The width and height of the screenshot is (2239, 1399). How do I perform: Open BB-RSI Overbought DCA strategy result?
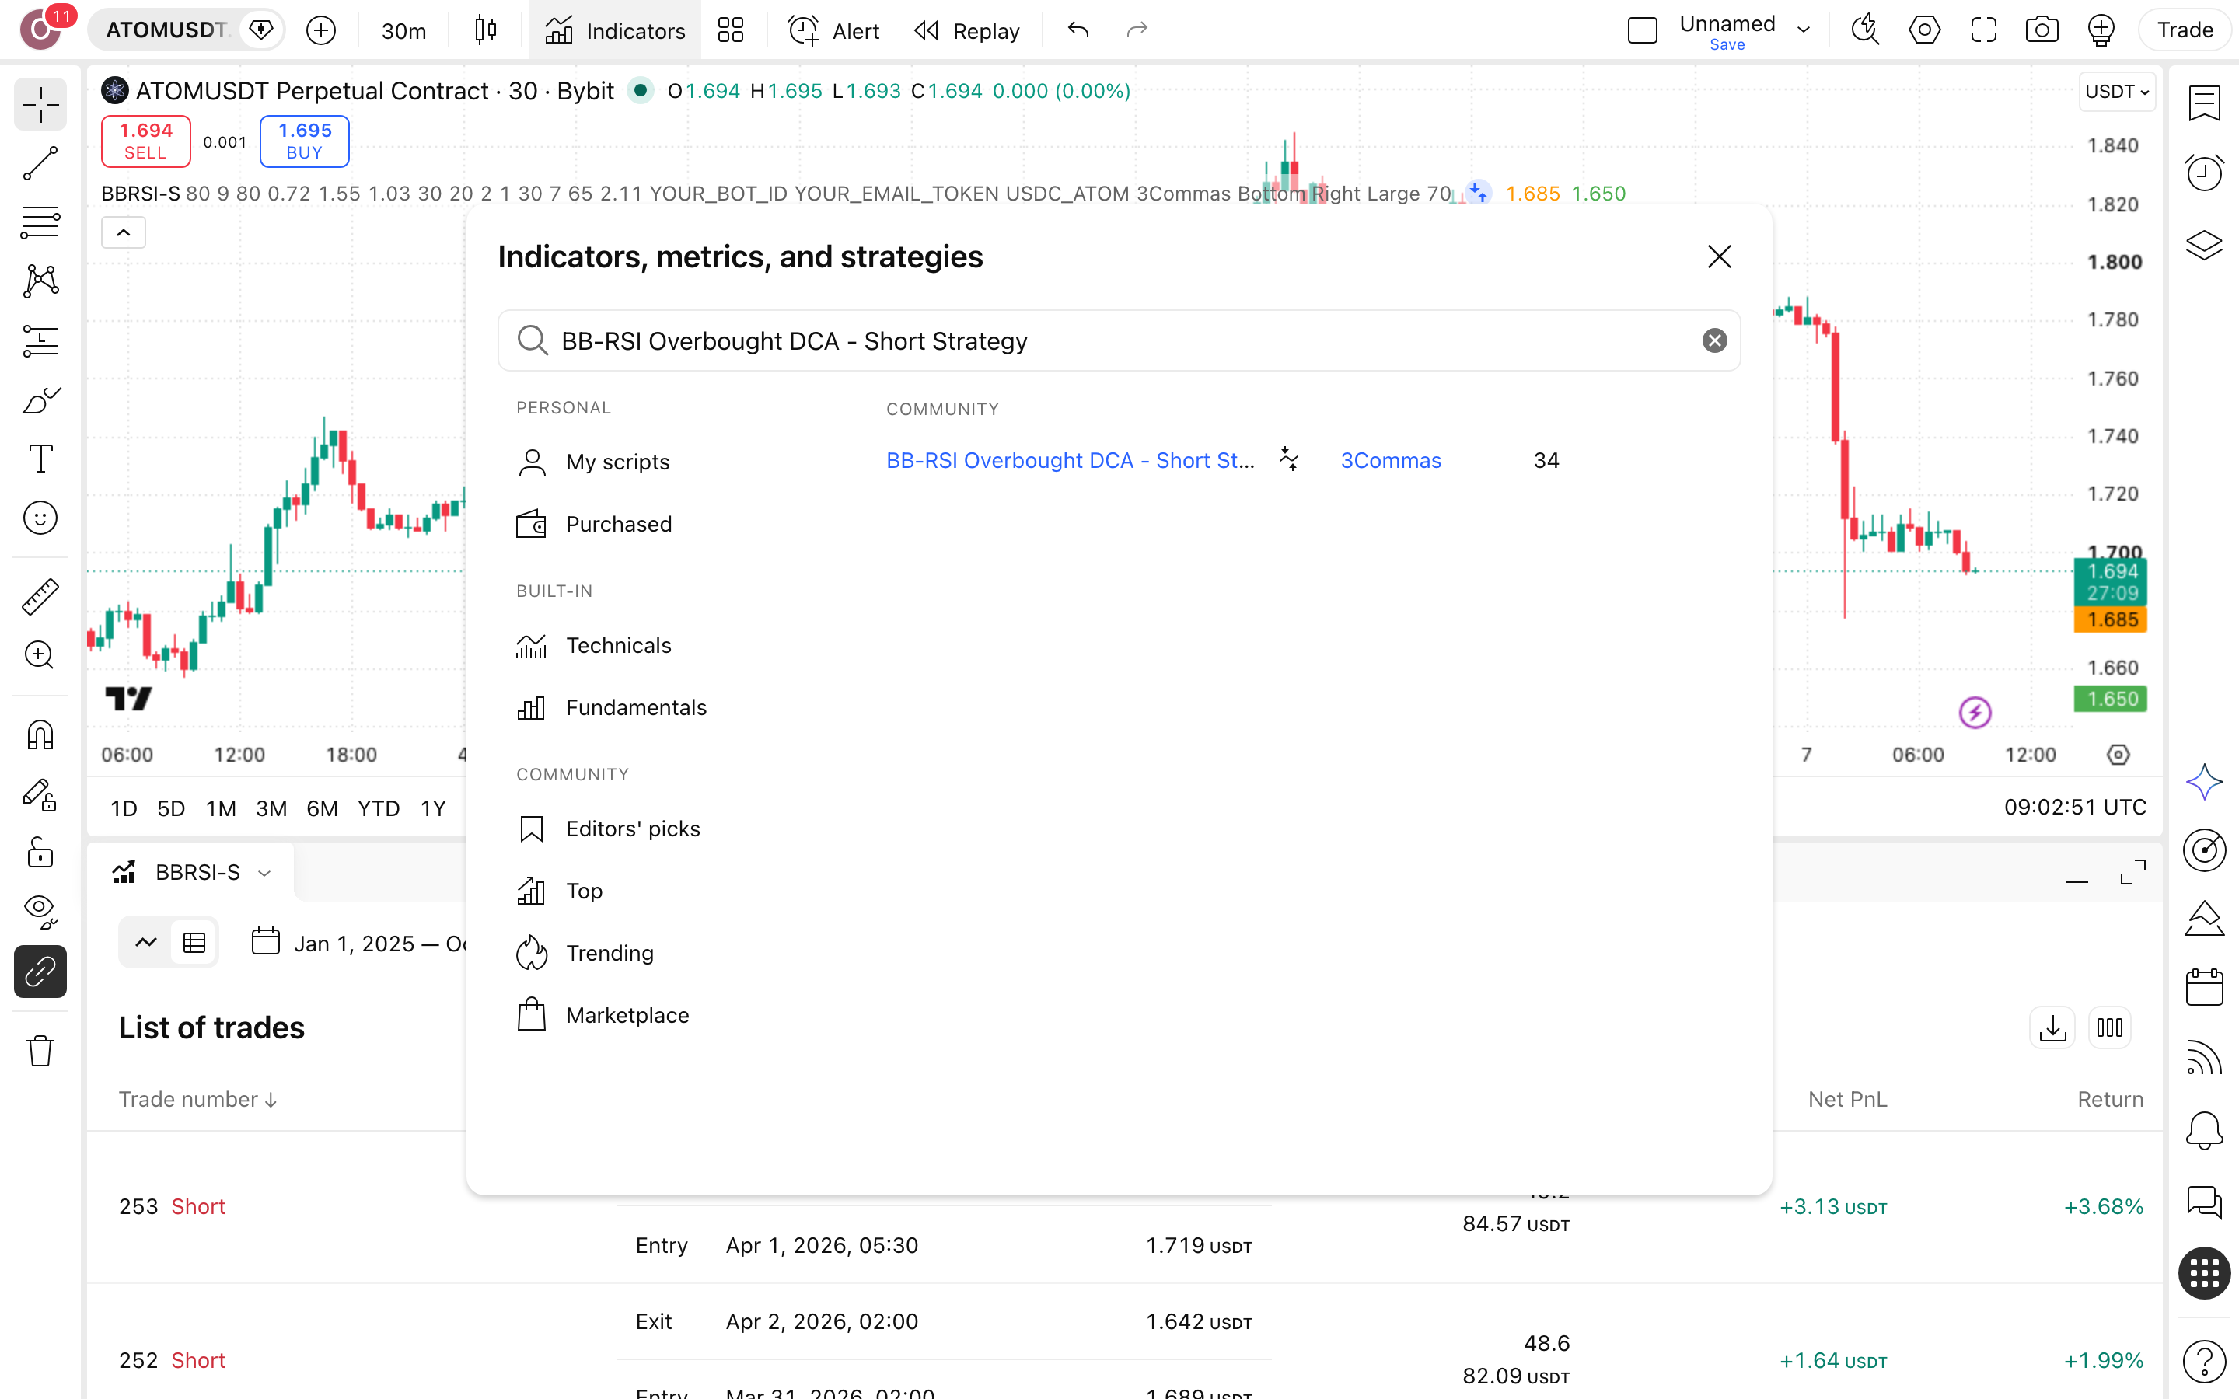pos(1071,460)
